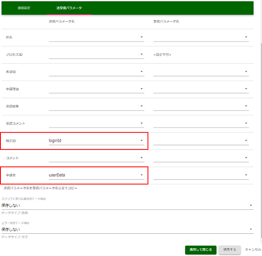Click the 申請者 dropdown showing userData
This screenshot has height=256, width=262.
[96, 175]
